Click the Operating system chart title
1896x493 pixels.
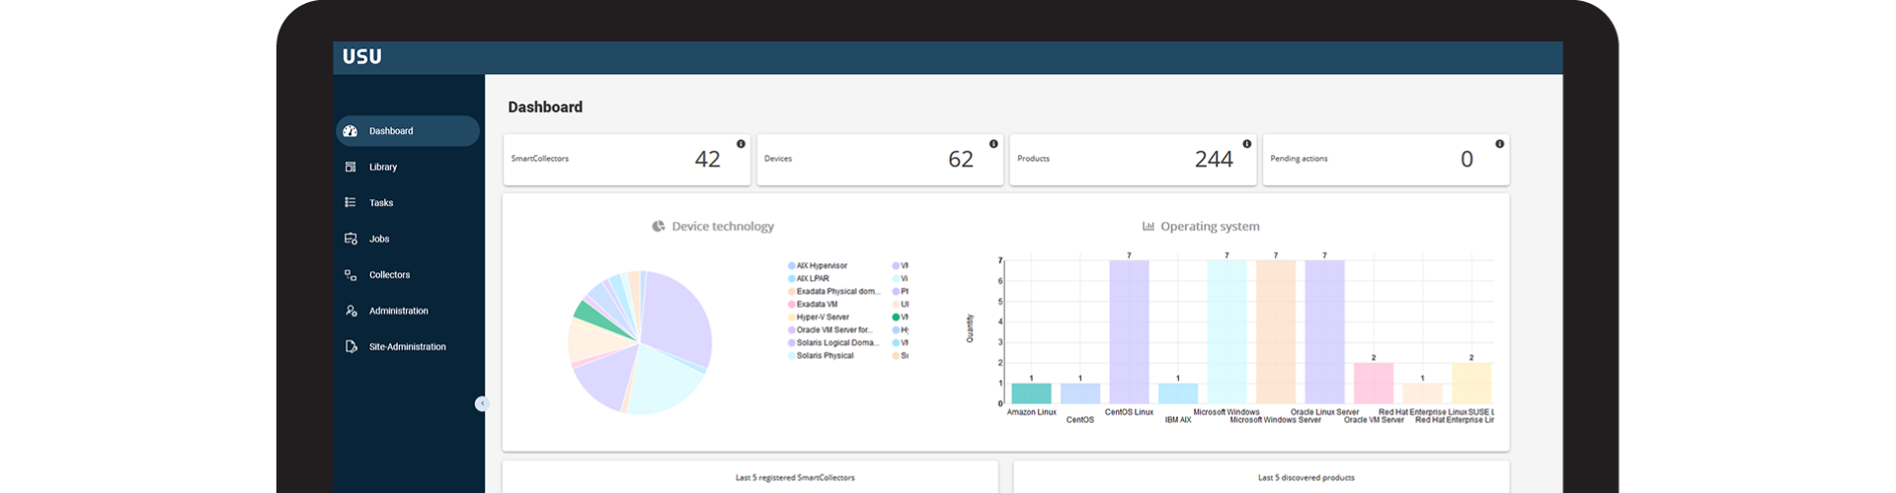click(1210, 227)
